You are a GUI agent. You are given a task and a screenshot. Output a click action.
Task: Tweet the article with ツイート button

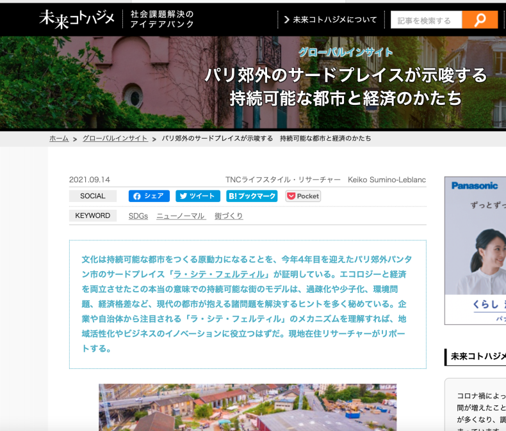click(x=198, y=196)
